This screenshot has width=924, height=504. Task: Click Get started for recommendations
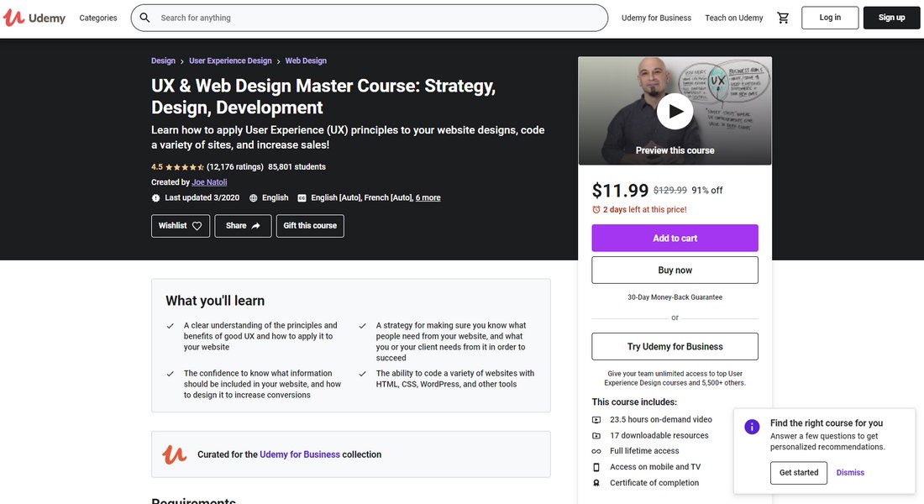(799, 473)
